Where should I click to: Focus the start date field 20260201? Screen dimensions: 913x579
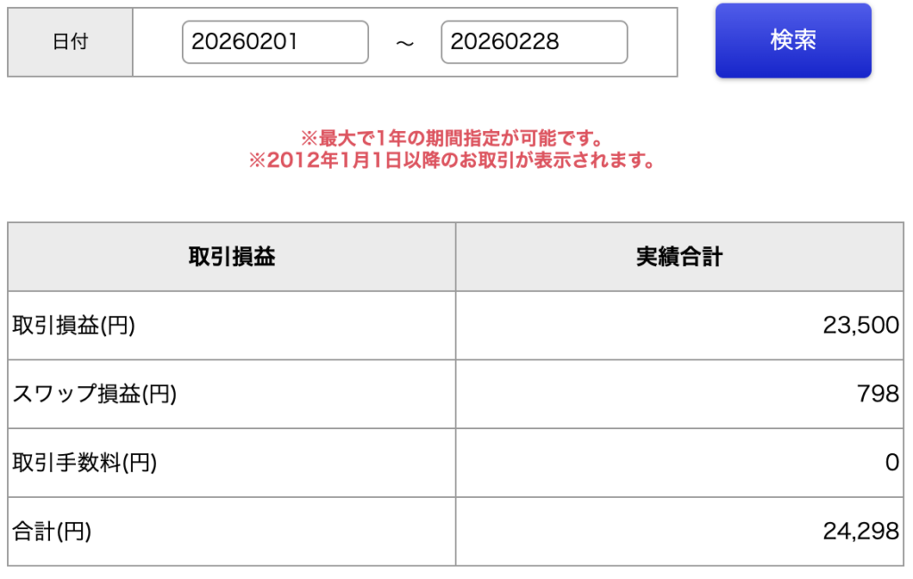(275, 42)
